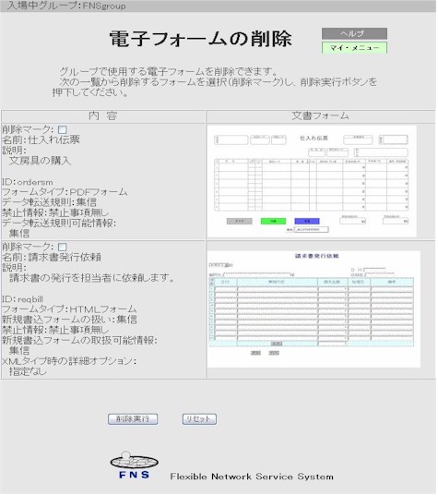Click the blue button in 仕入れ伝票 preview
Screen dimensions: 438x496
(307, 221)
